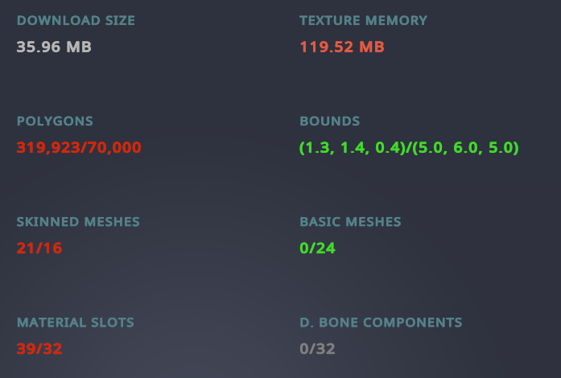This screenshot has height=378, width=561.
Task: Click the Bounds label
Action: click(x=329, y=121)
